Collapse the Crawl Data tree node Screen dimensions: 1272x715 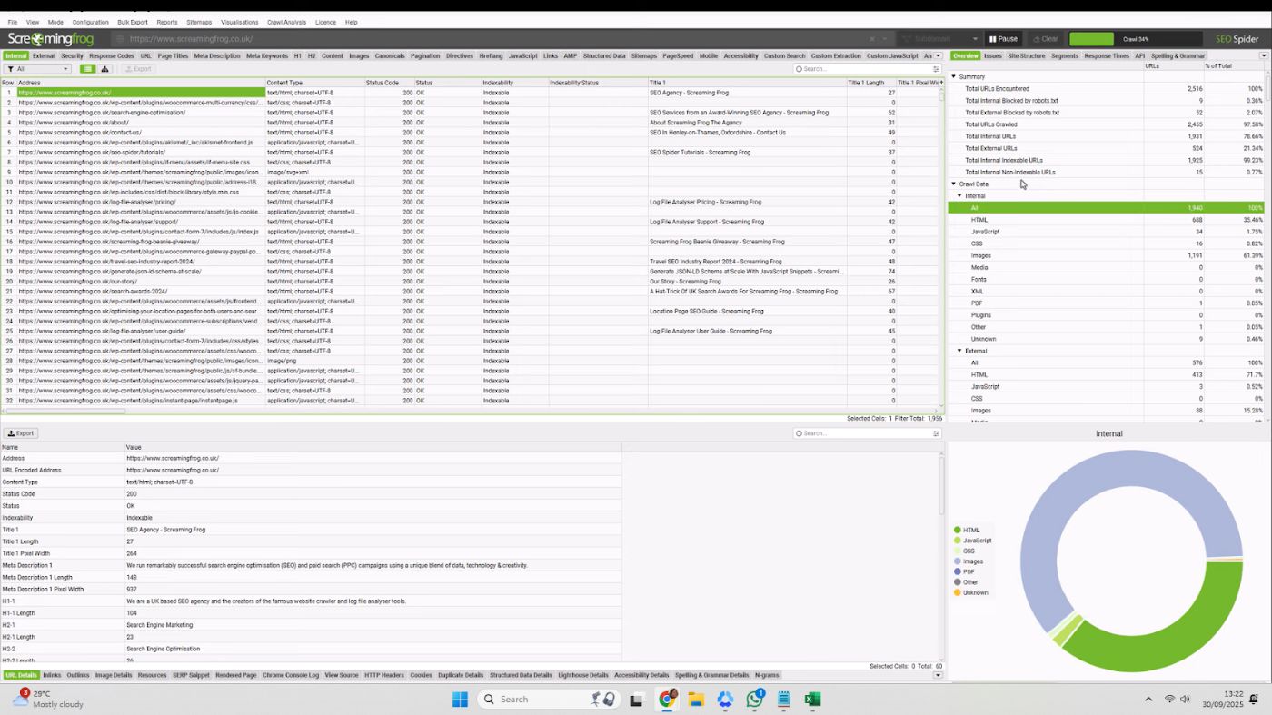(953, 184)
